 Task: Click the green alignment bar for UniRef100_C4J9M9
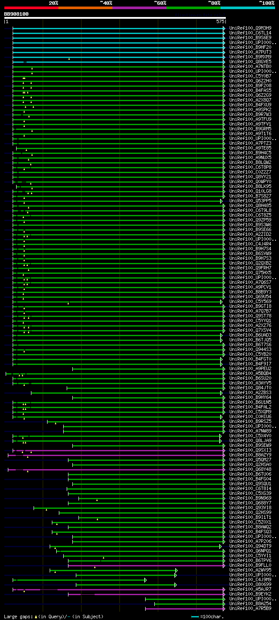(x=80, y=580)
